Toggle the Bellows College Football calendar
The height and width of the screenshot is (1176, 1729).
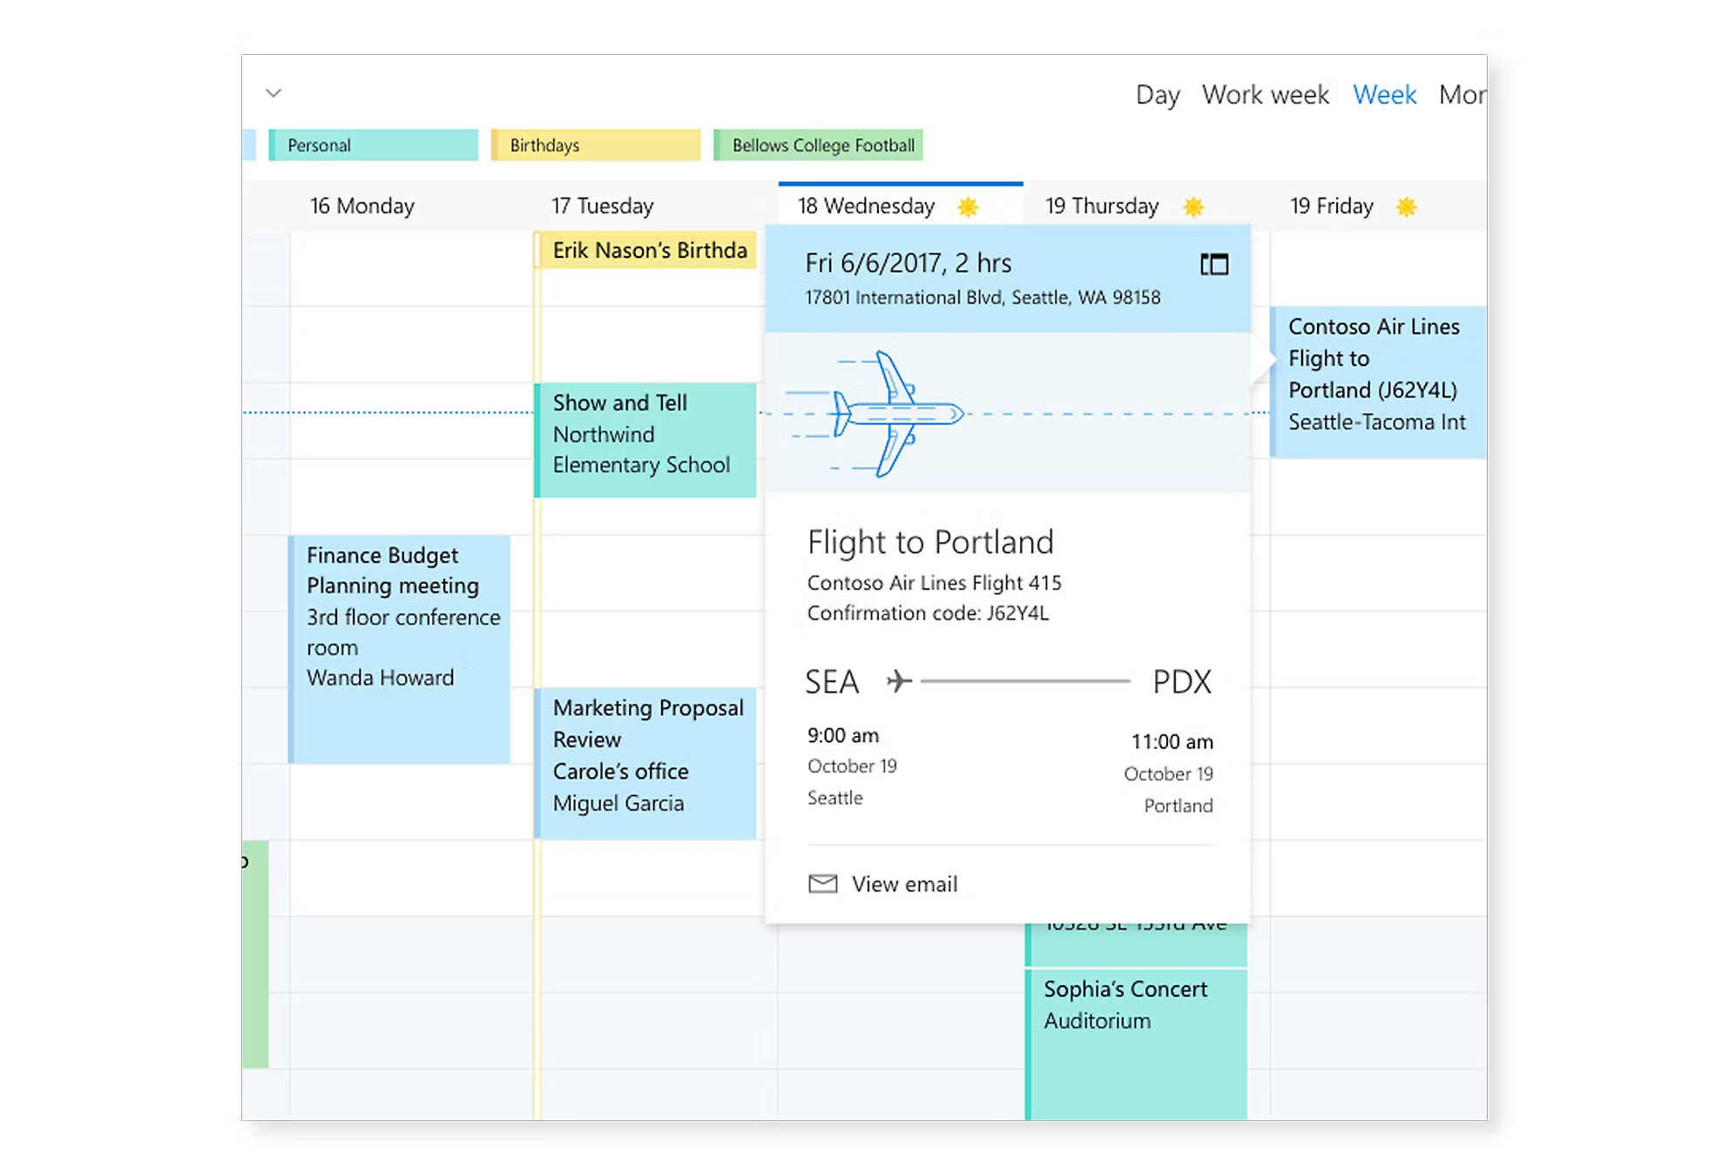click(x=819, y=145)
